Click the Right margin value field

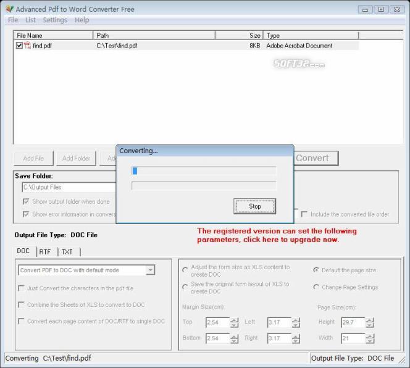(x=279, y=338)
